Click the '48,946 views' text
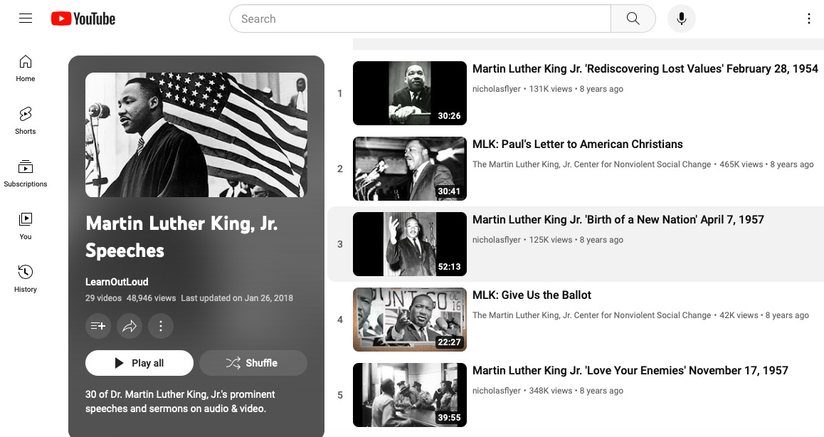 [152, 298]
